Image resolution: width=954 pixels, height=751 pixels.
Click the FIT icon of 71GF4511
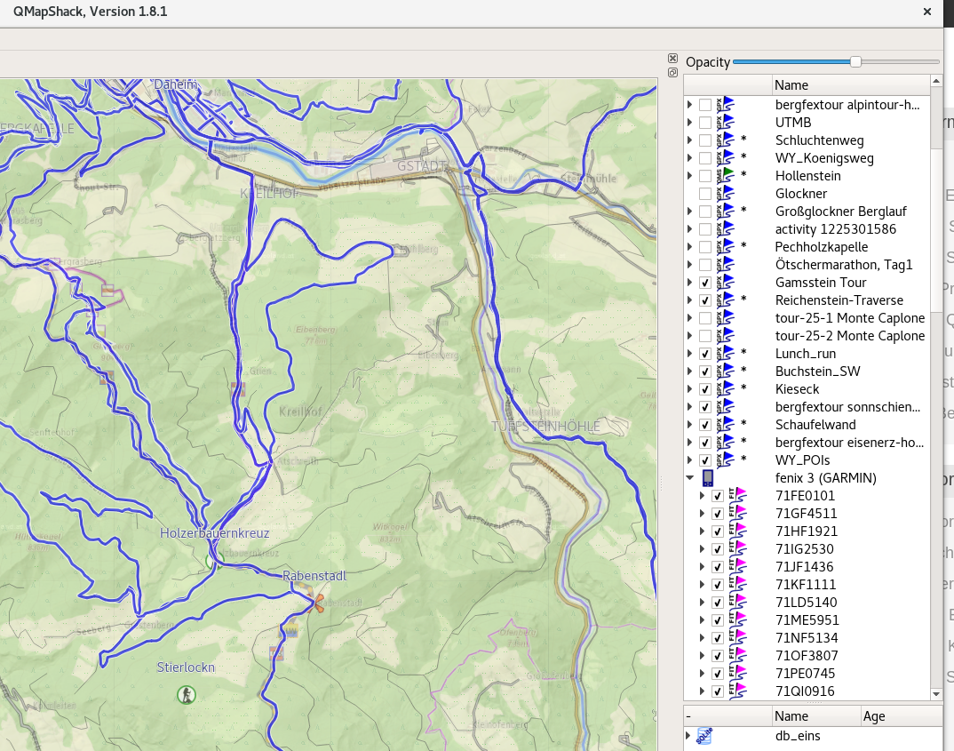(736, 514)
